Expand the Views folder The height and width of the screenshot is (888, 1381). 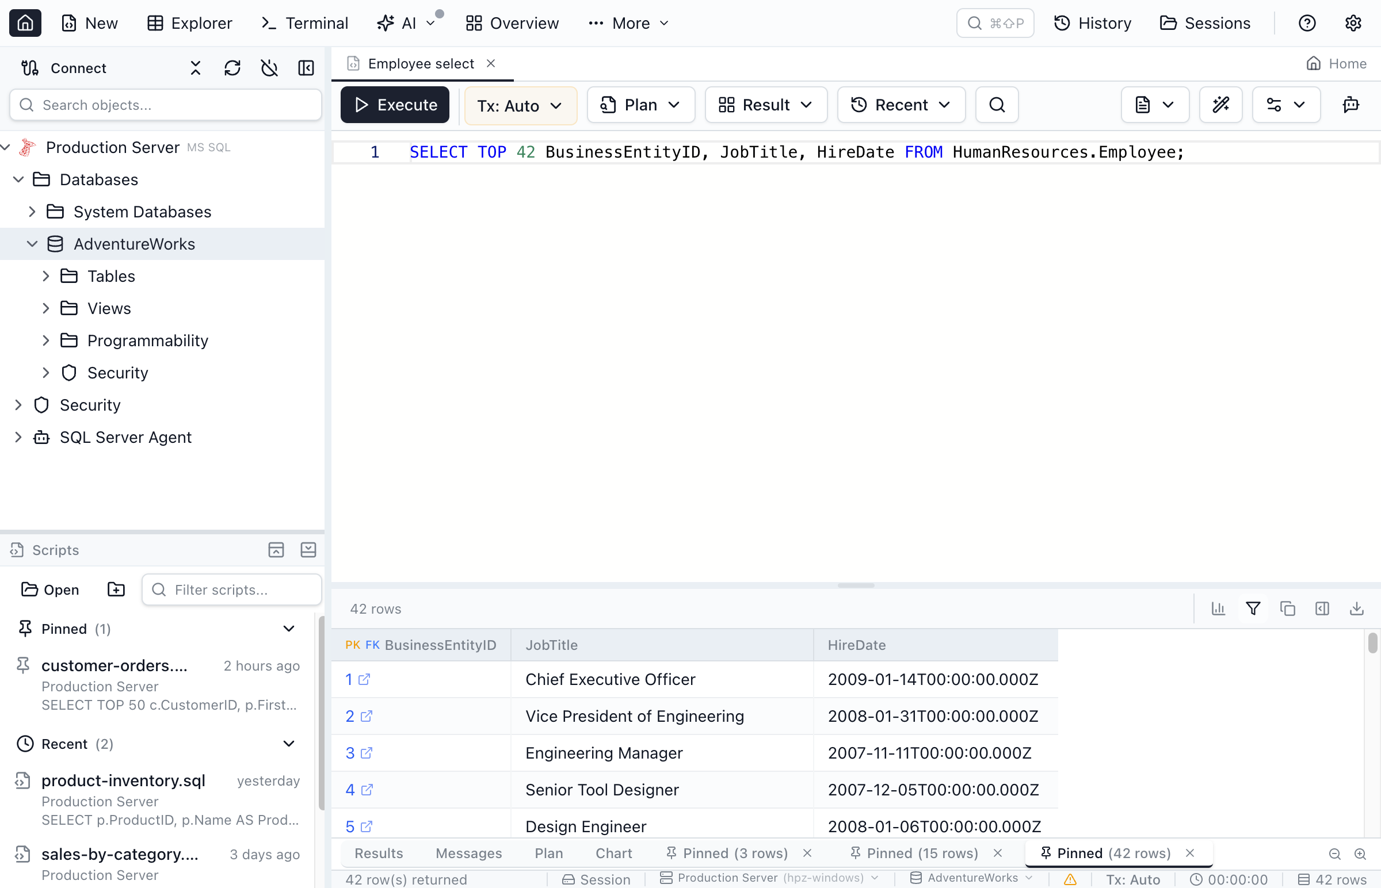click(x=46, y=309)
